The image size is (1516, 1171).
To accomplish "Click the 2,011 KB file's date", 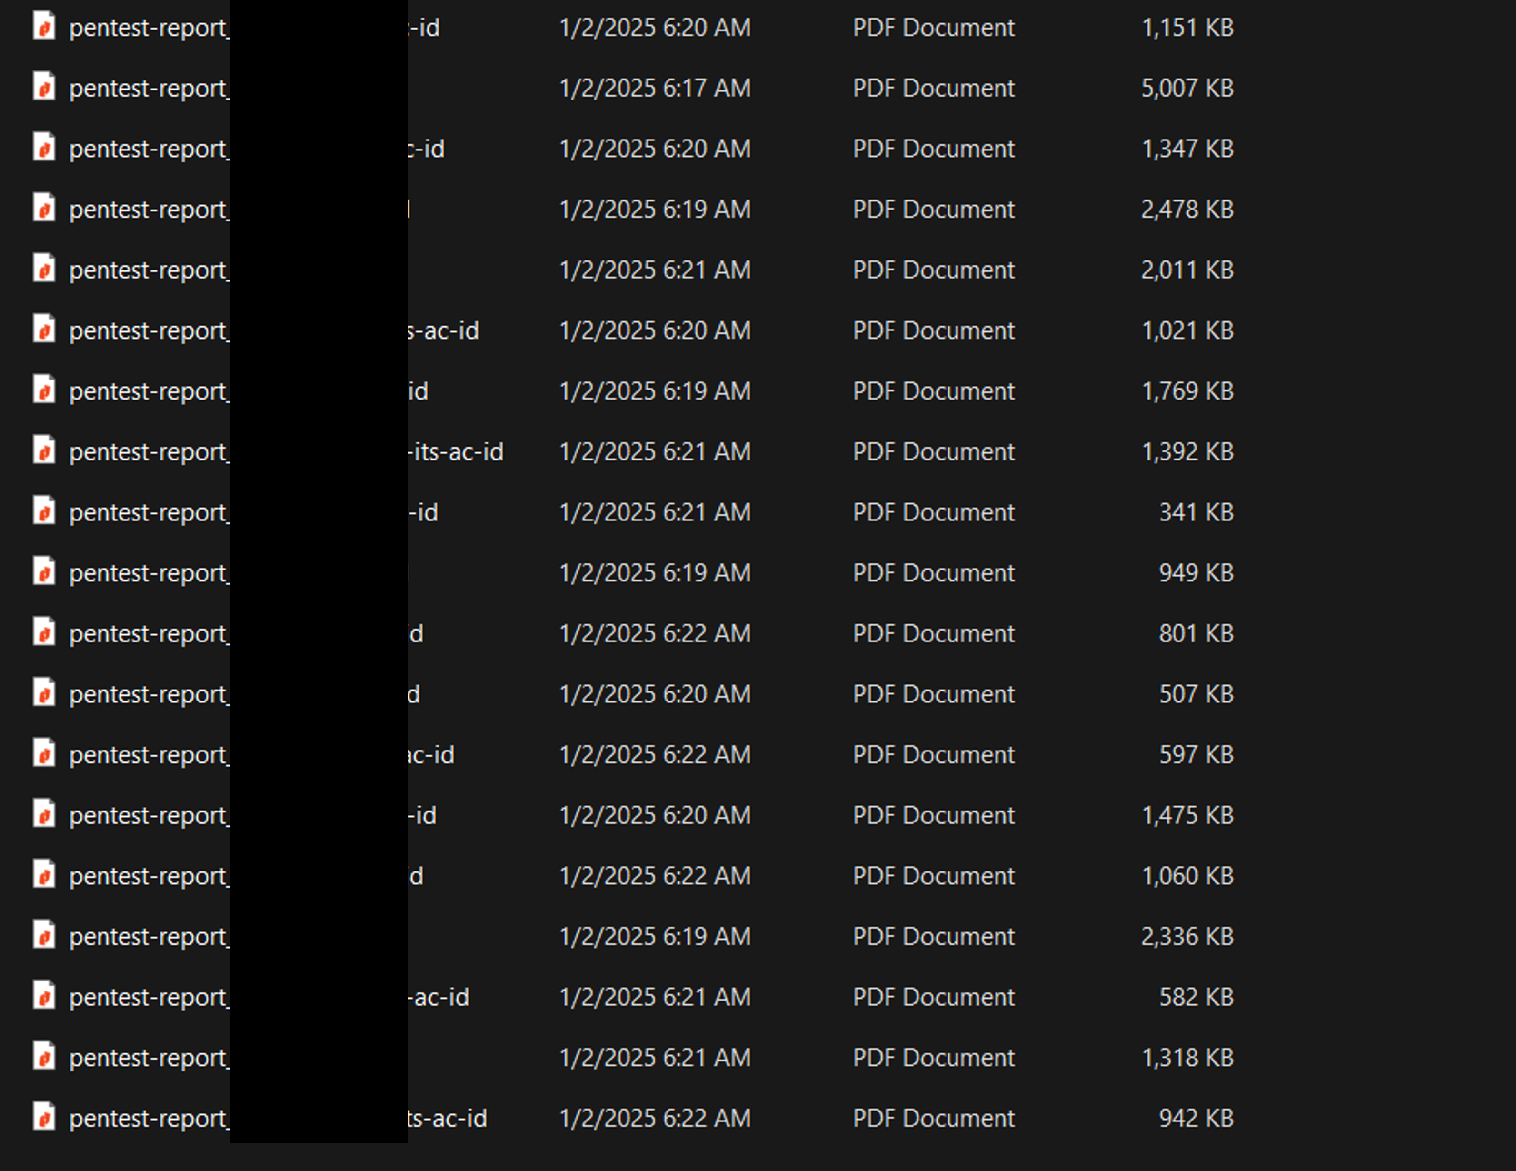I will pyautogui.click(x=655, y=270).
